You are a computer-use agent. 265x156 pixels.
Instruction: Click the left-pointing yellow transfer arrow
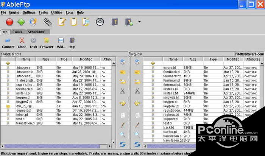(x=137, y=103)
